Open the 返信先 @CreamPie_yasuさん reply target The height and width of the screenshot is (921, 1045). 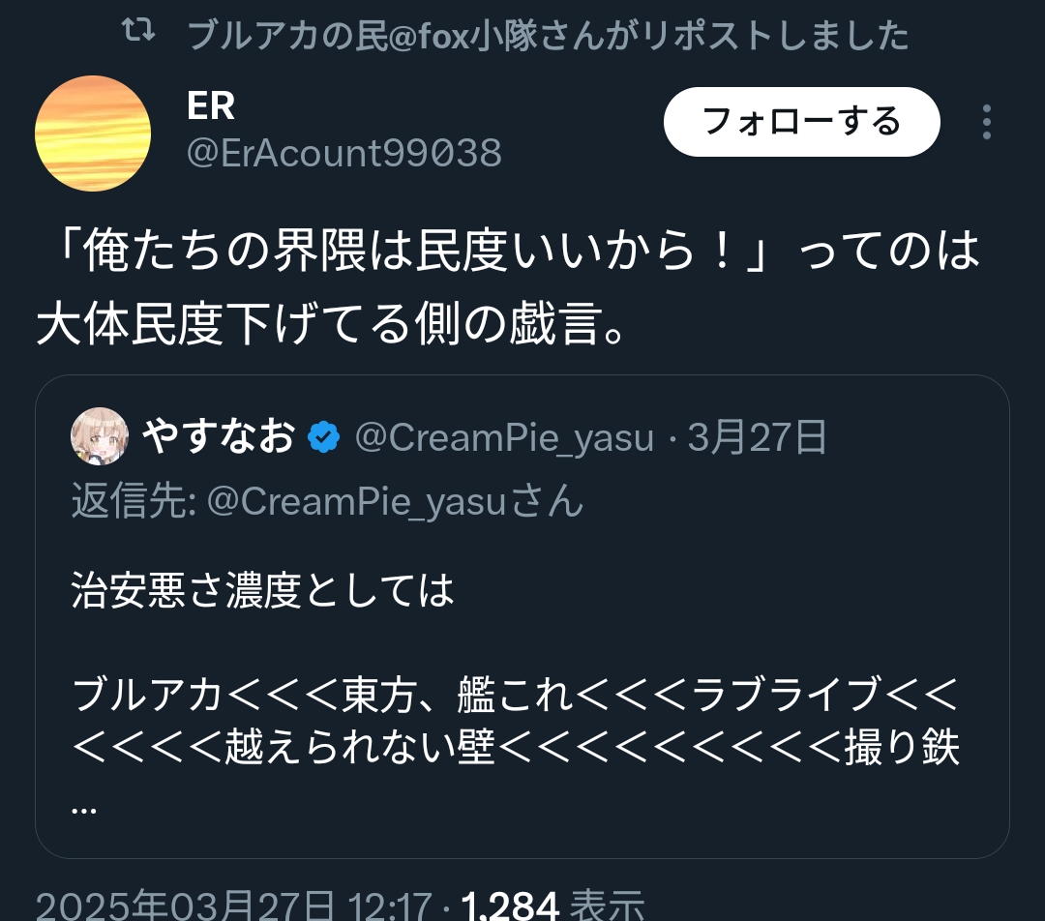[327, 501]
